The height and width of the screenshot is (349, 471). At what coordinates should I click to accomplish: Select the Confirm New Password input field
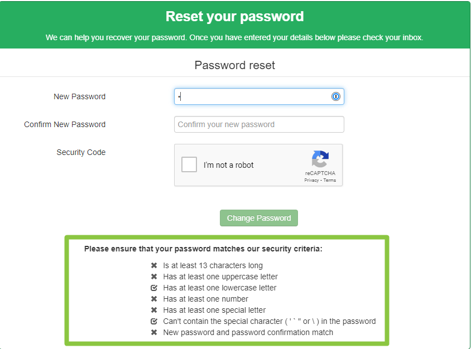[x=259, y=124]
